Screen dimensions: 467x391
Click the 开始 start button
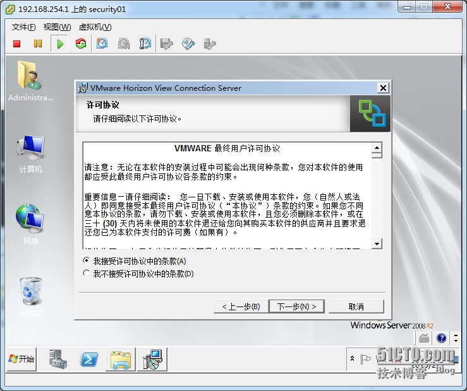coord(21,359)
